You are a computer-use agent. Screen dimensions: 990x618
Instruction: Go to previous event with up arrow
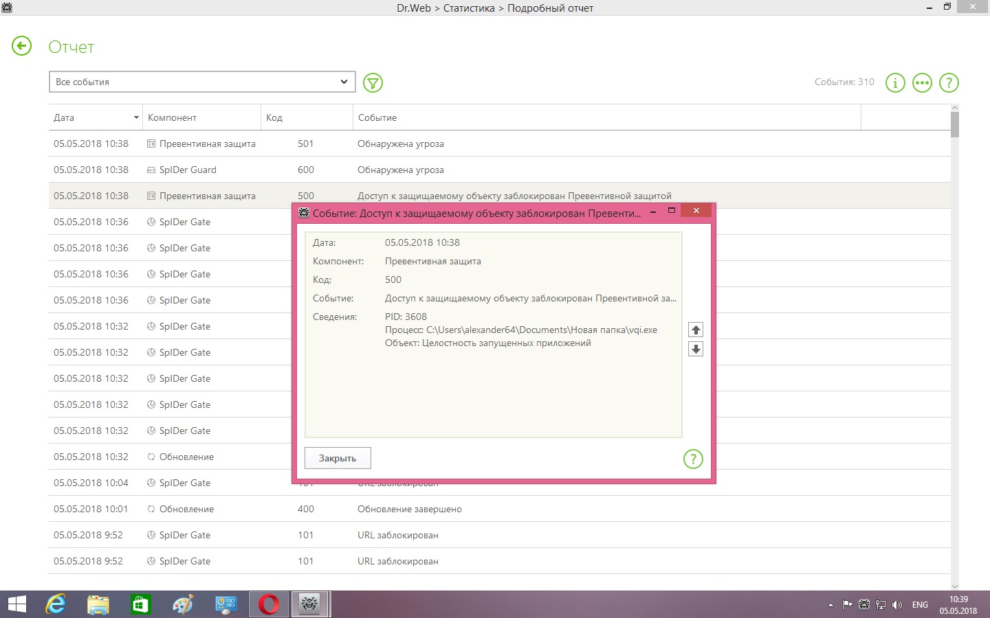click(696, 330)
